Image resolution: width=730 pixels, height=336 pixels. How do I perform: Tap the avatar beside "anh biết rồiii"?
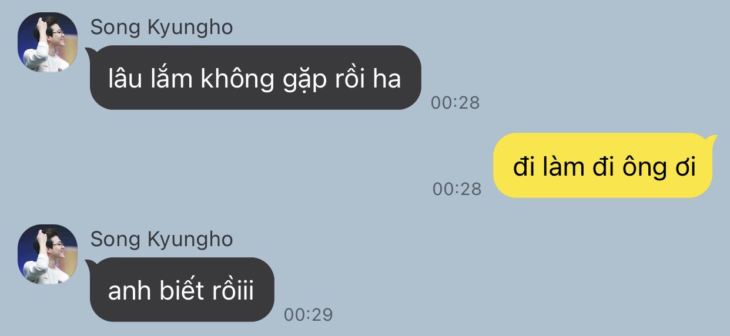pos(48,254)
